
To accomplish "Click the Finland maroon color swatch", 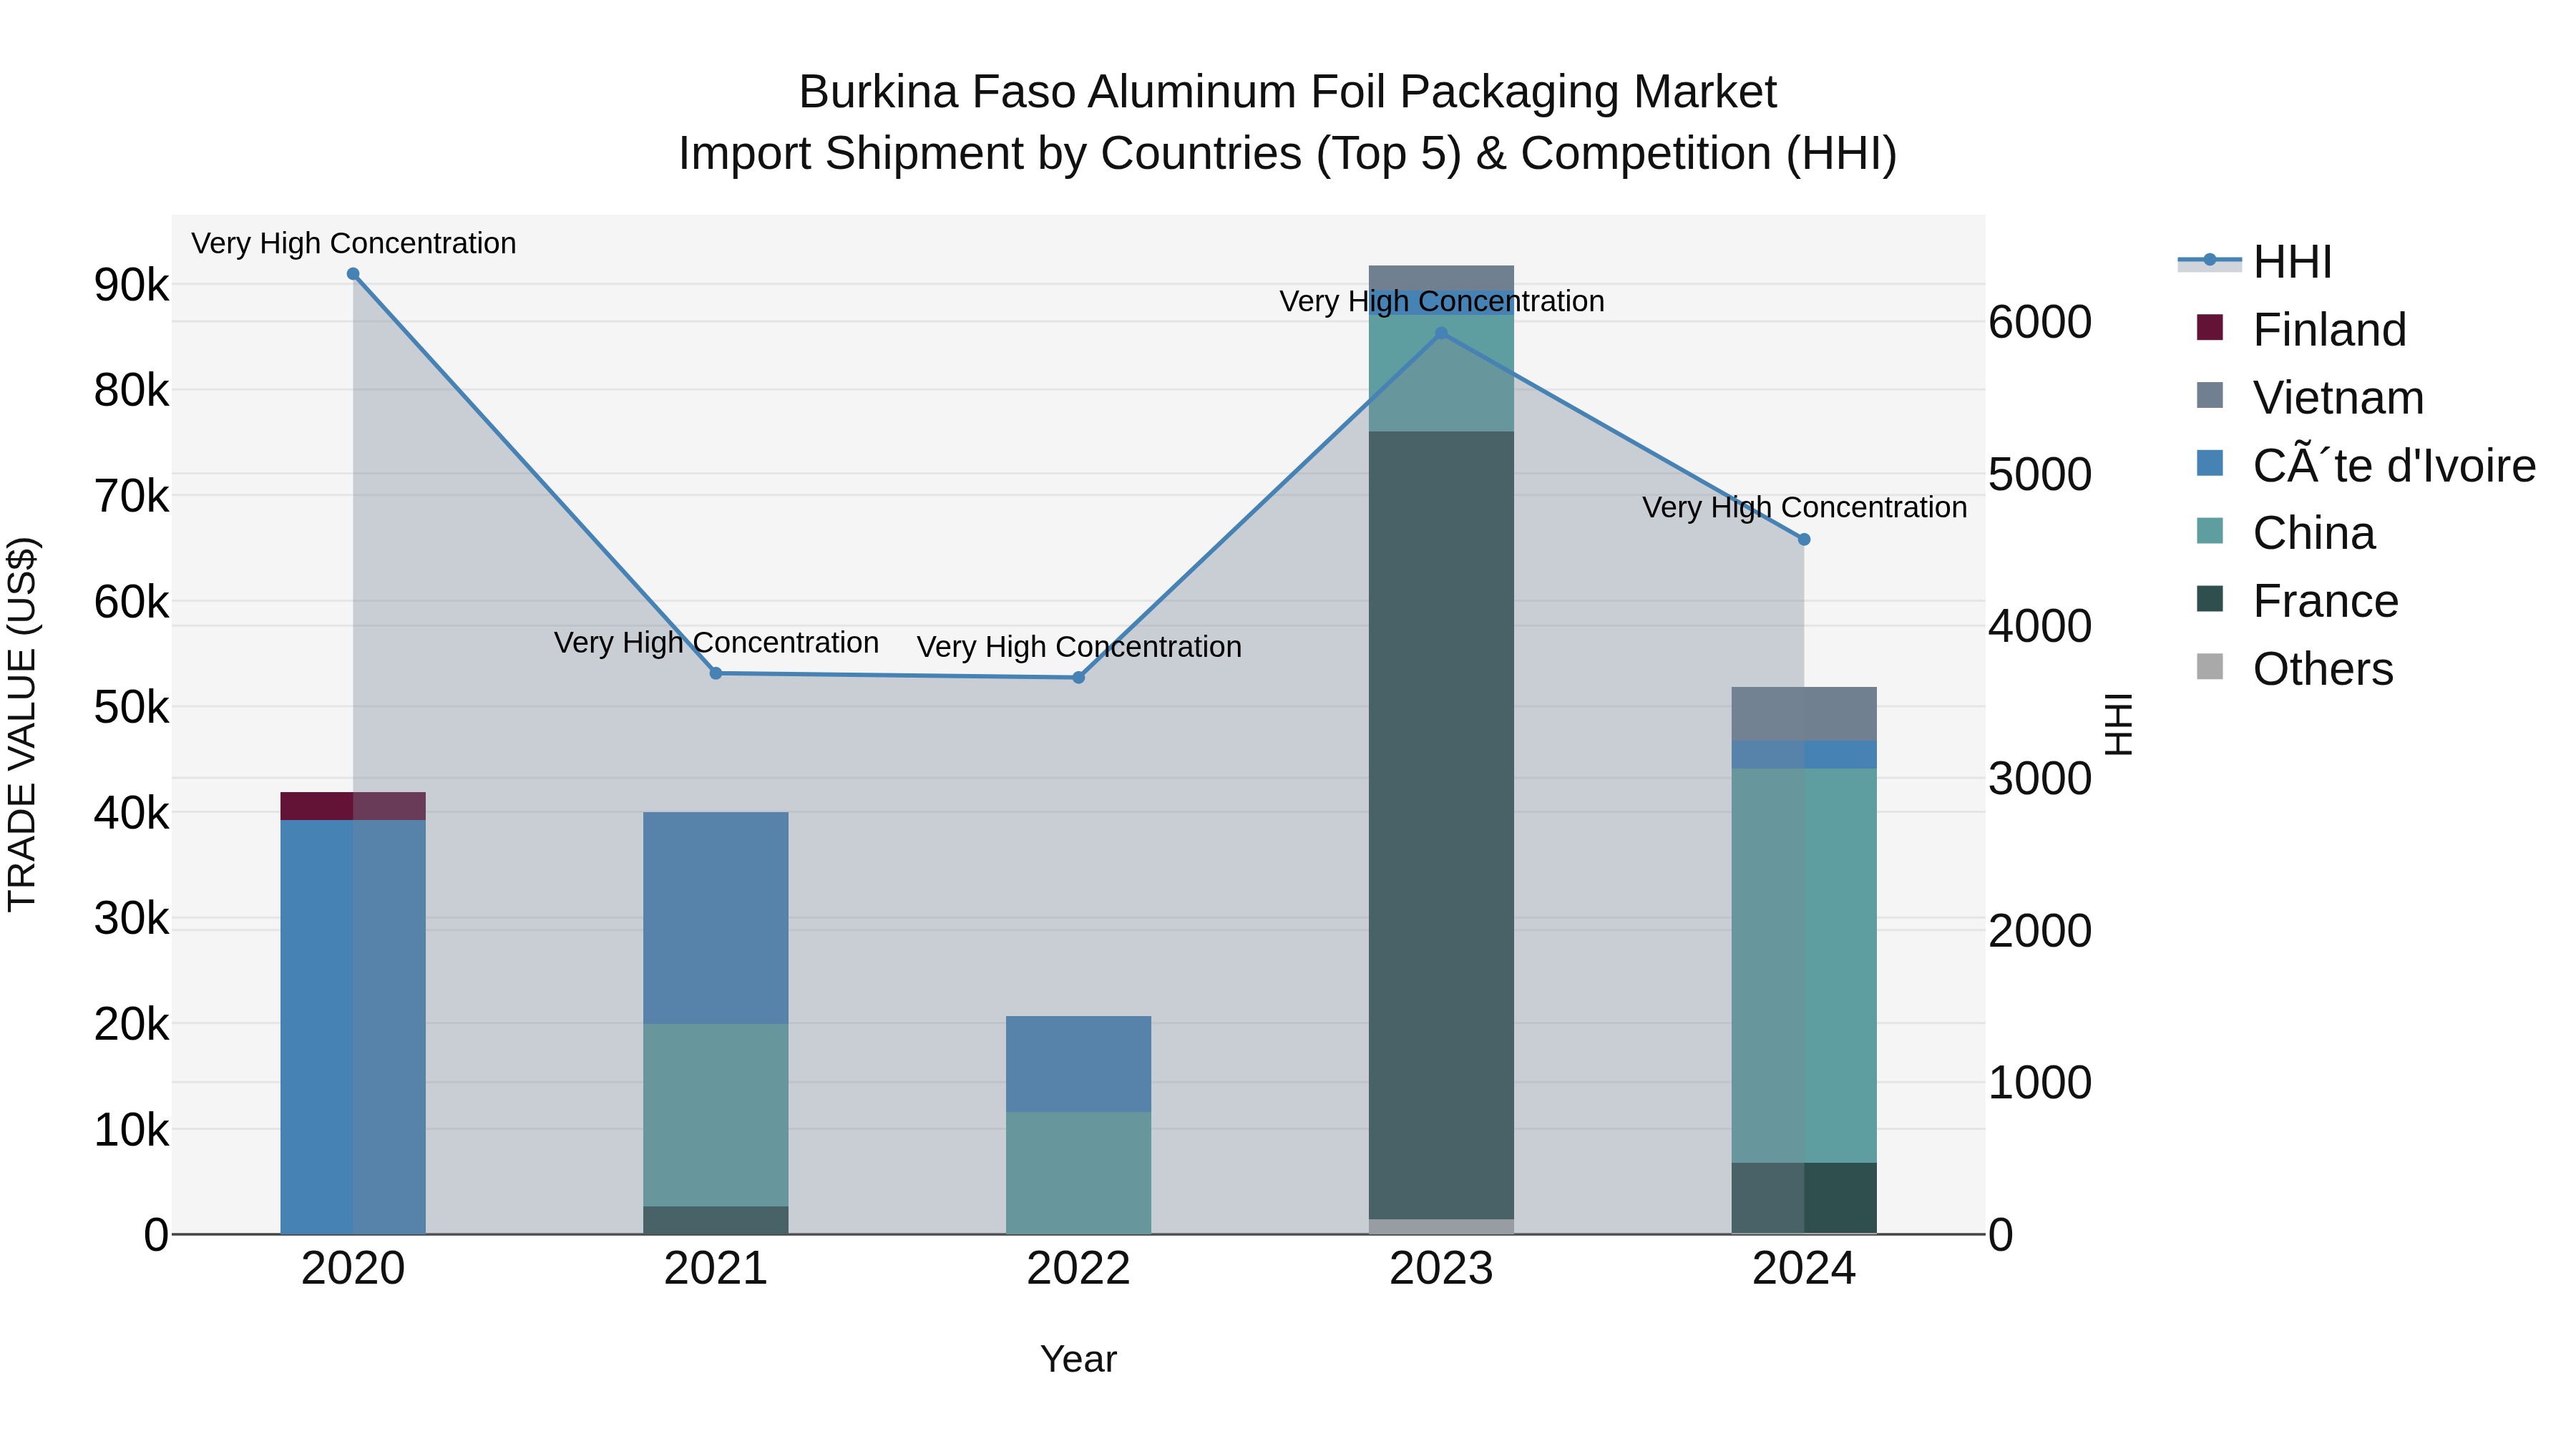I will pos(2210,328).
